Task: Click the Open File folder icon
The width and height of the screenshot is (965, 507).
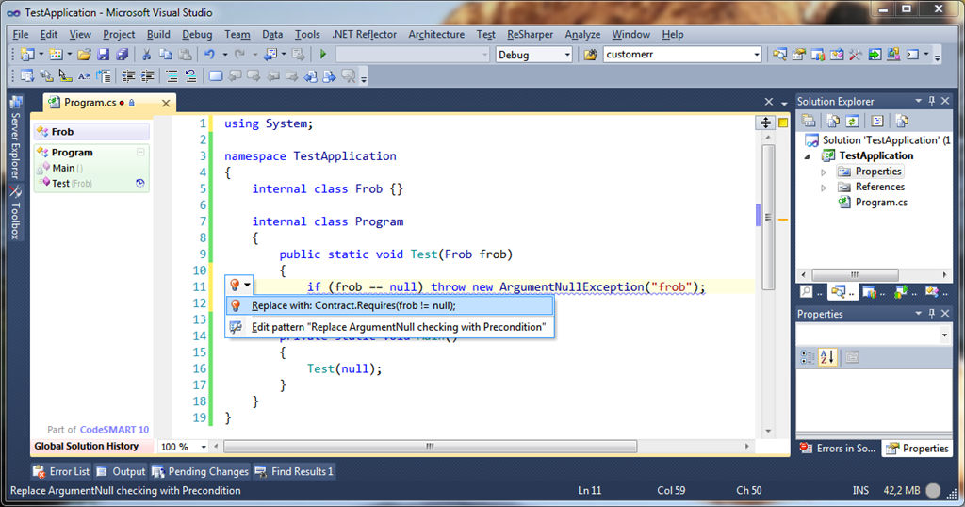Action: 84,54
